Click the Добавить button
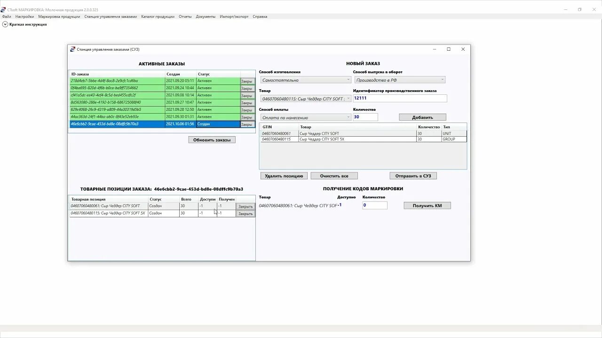Image resolution: width=602 pixels, height=338 pixels. (x=422, y=117)
